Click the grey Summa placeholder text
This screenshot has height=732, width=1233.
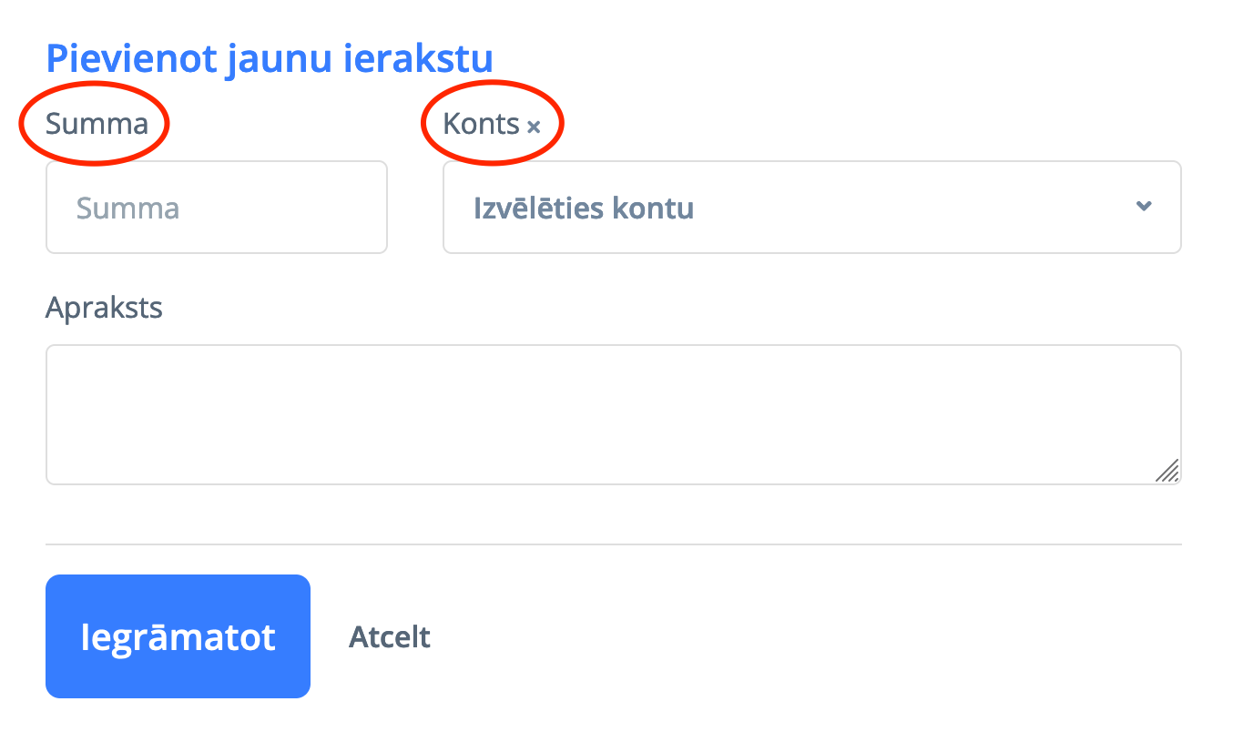127,208
